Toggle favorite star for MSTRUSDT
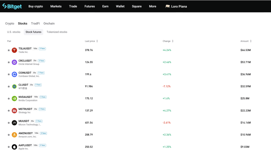This screenshot has width=271, height=153. 9,111
